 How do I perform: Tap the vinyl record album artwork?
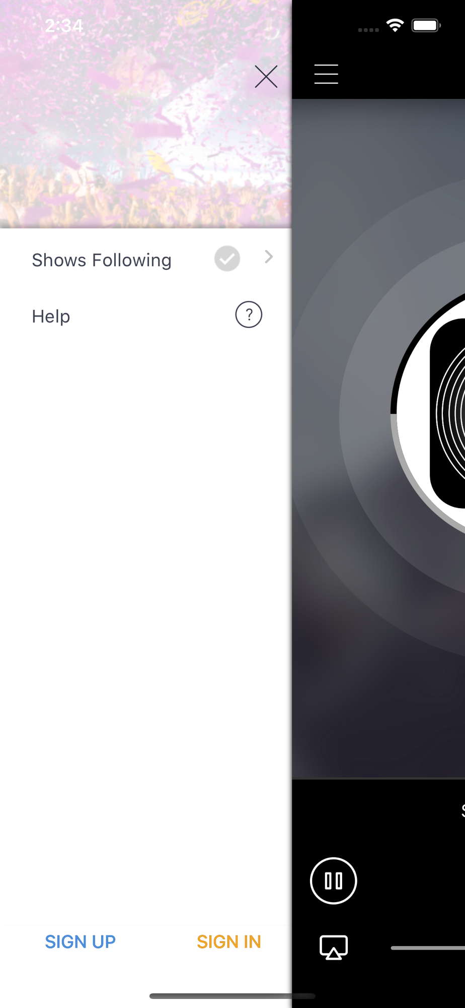[448, 413]
